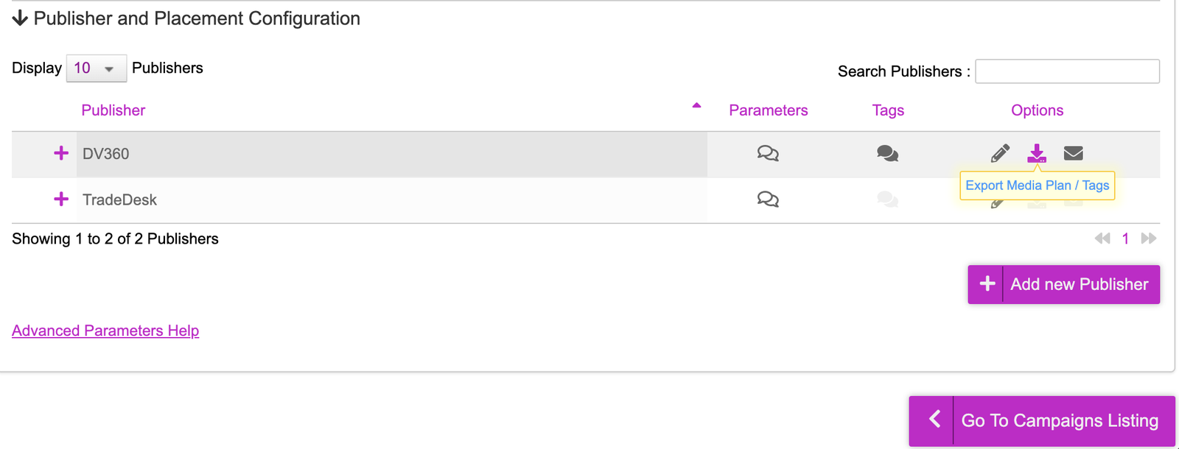Sort by Publisher column header
Viewport: 1179px width, 449px height.
point(113,110)
